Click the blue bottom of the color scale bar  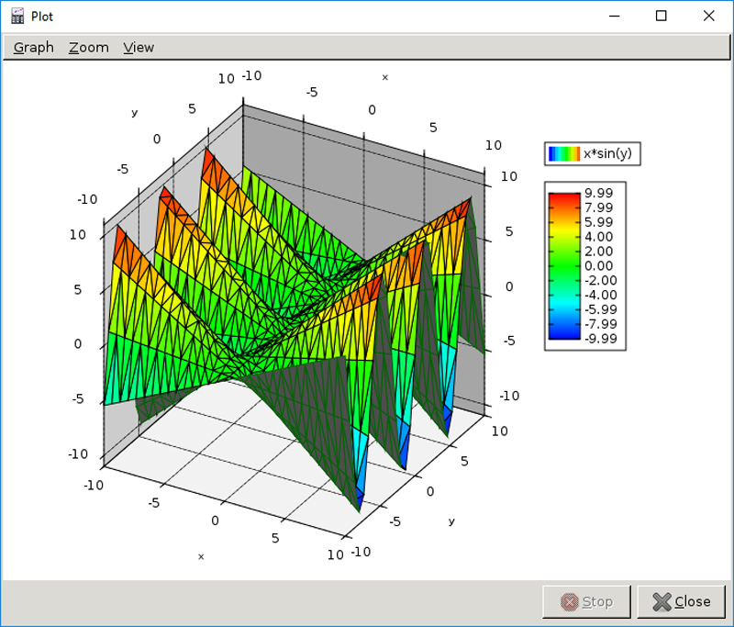pos(564,335)
